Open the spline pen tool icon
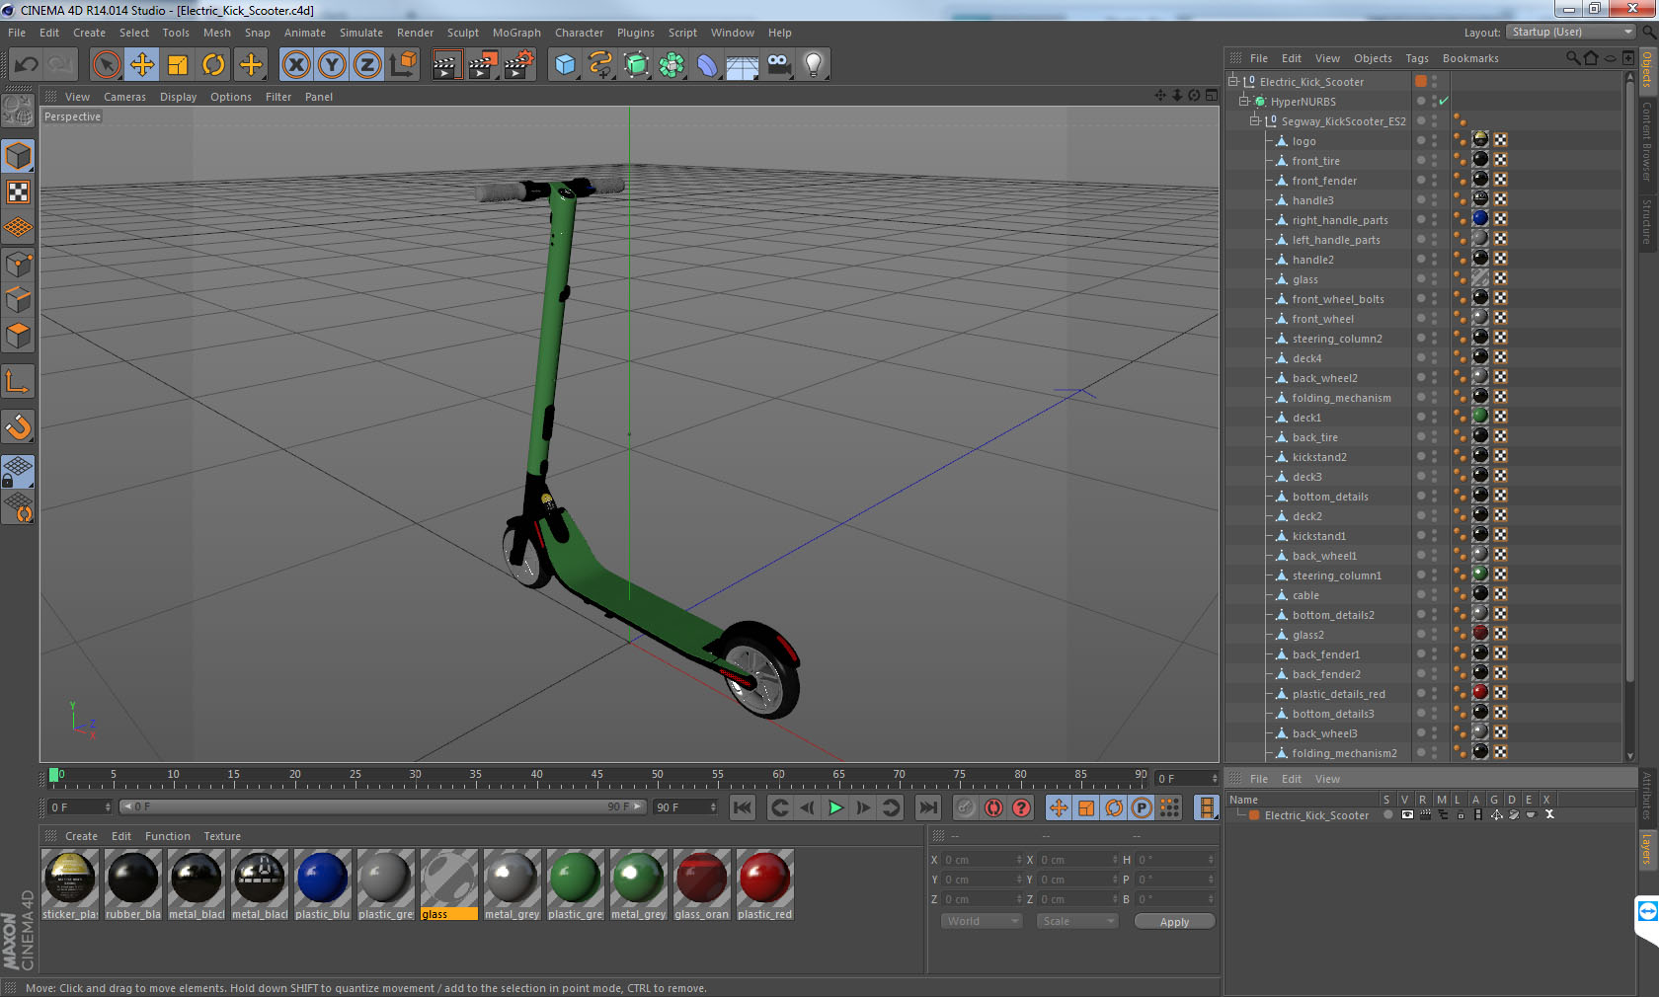The height and width of the screenshot is (997, 1659). 600,65
